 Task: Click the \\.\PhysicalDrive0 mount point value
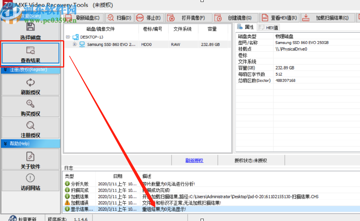pyautogui.click(x=291, y=49)
